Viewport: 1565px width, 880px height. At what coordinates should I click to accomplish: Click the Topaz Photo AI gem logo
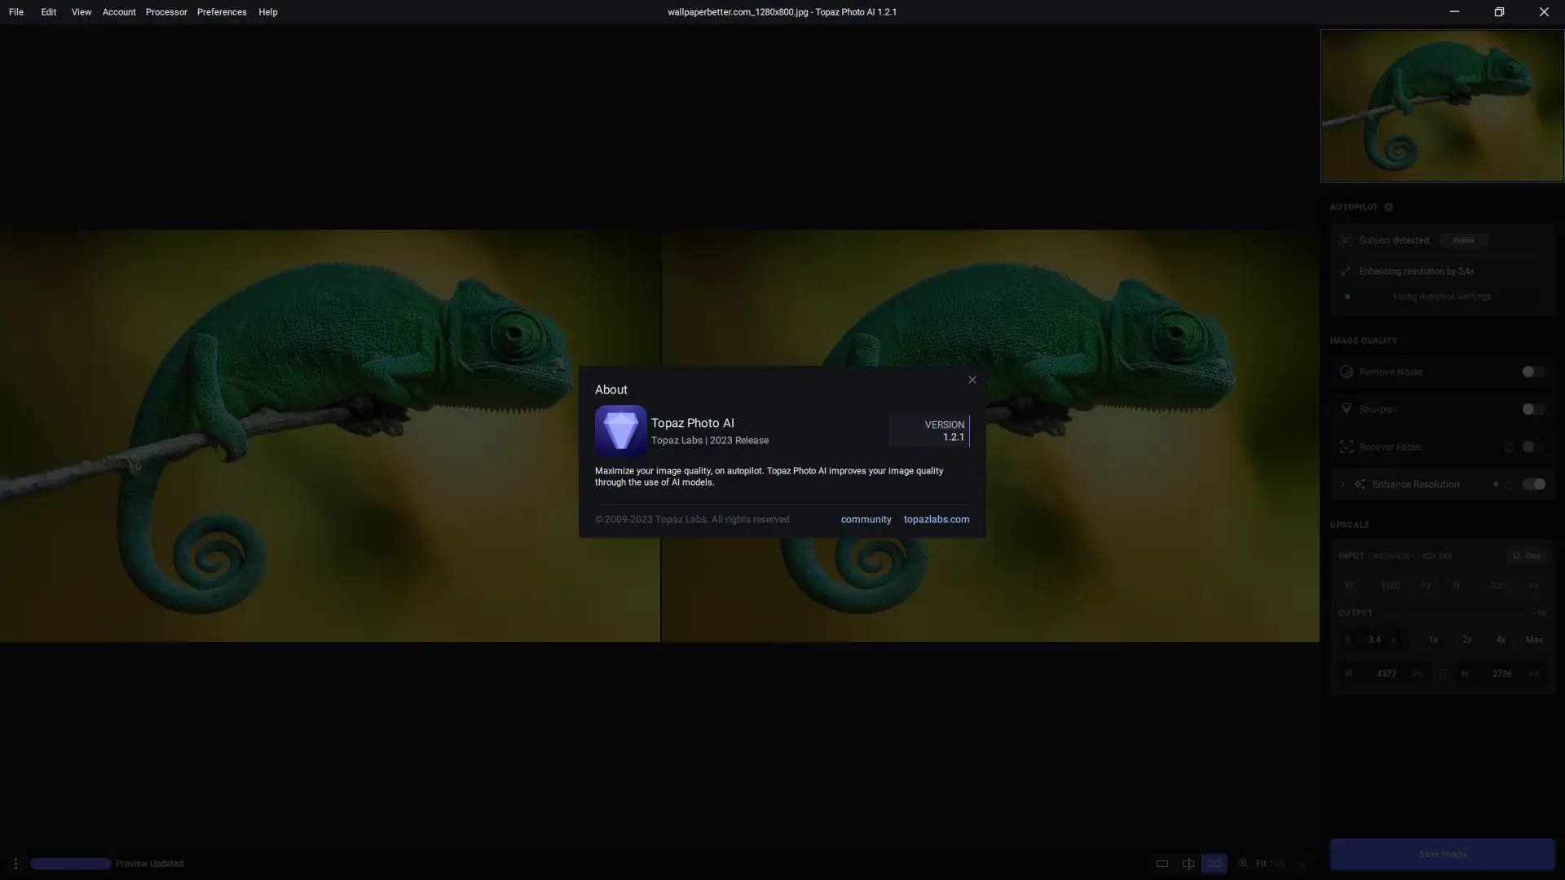click(620, 430)
